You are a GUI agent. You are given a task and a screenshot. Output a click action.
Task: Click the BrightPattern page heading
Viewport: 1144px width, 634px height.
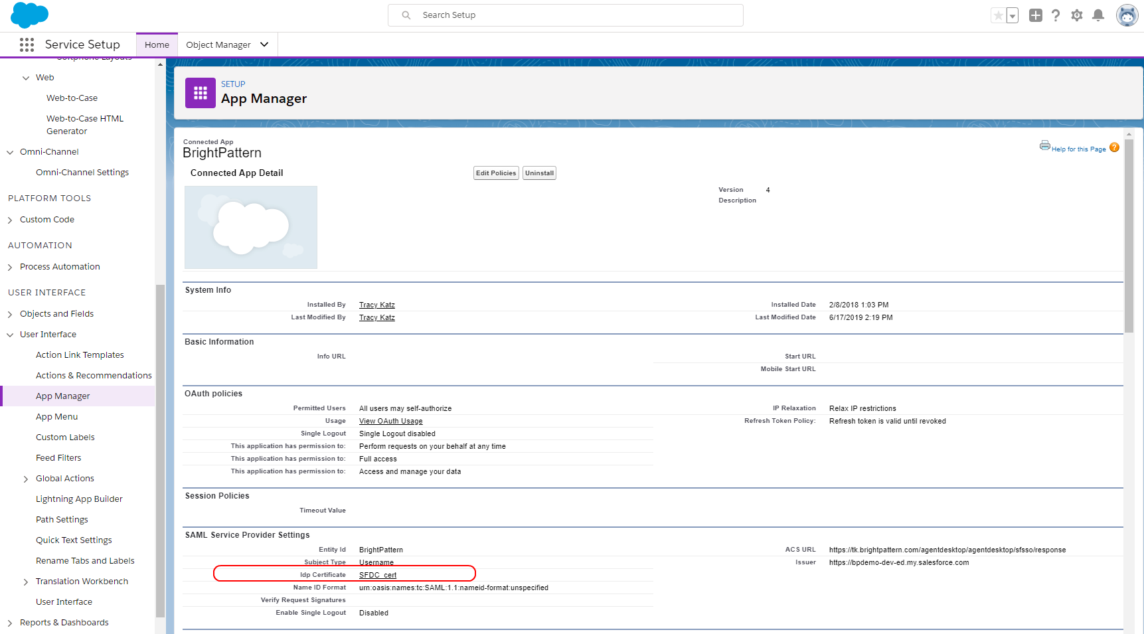[x=222, y=153]
